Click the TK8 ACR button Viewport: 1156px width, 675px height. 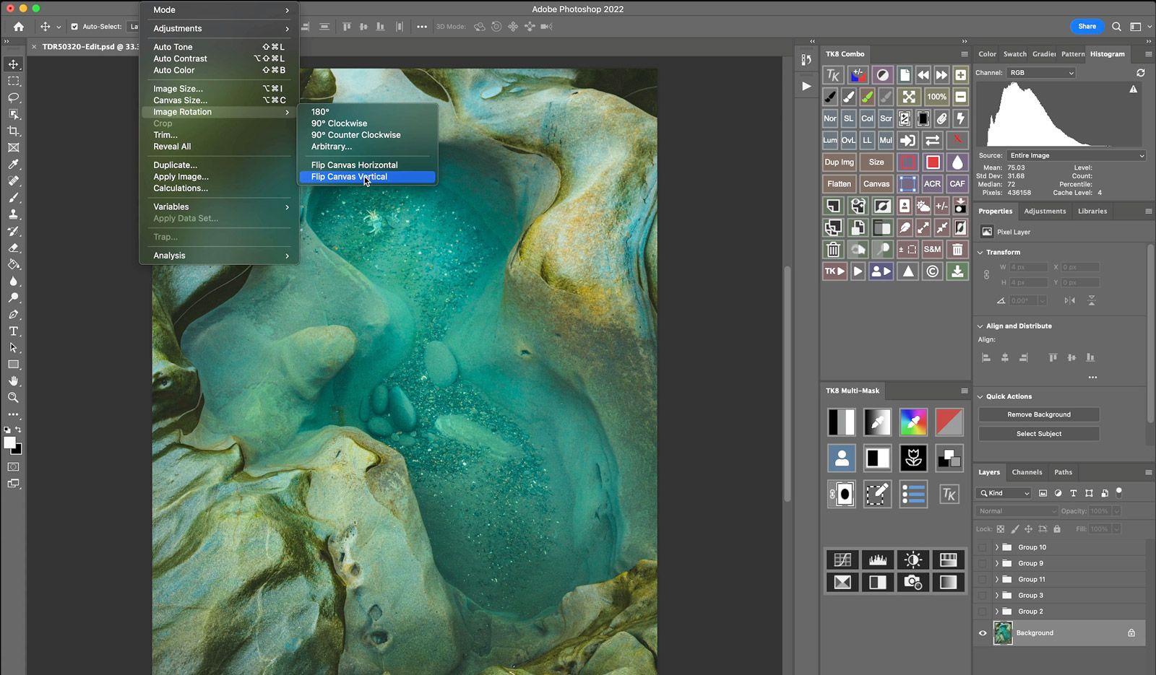coord(932,184)
